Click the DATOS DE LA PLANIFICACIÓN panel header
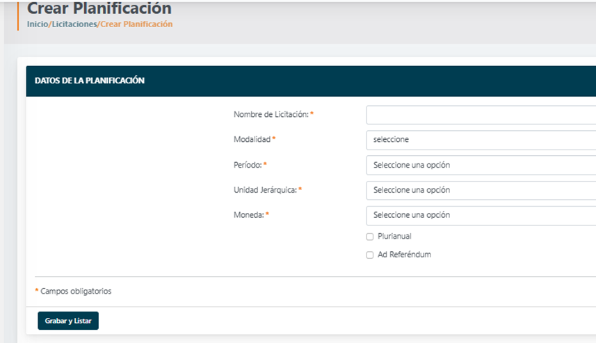Image resolution: width=596 pixels, height=343 pixels. [x=90, y=81]
